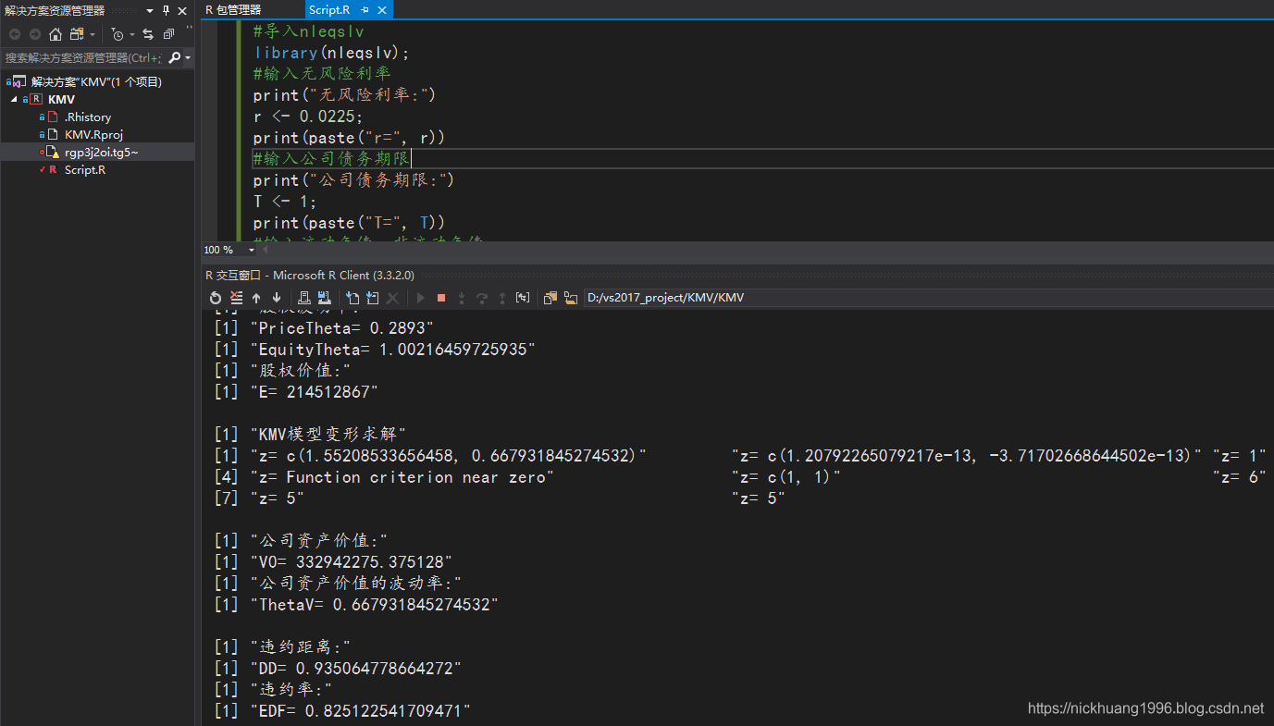Pin the Solution Explorer panel with auto-hide pin
Image resolution: width=1274 pixels, height=726 pixels.
coord(167,11)
